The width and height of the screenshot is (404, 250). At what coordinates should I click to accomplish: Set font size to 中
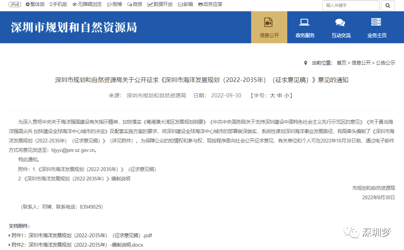click(x=279, y=96)
